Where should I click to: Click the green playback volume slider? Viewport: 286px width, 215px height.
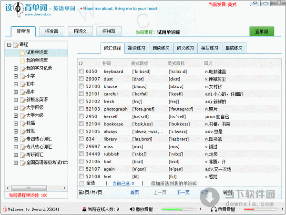coord(179,209)
